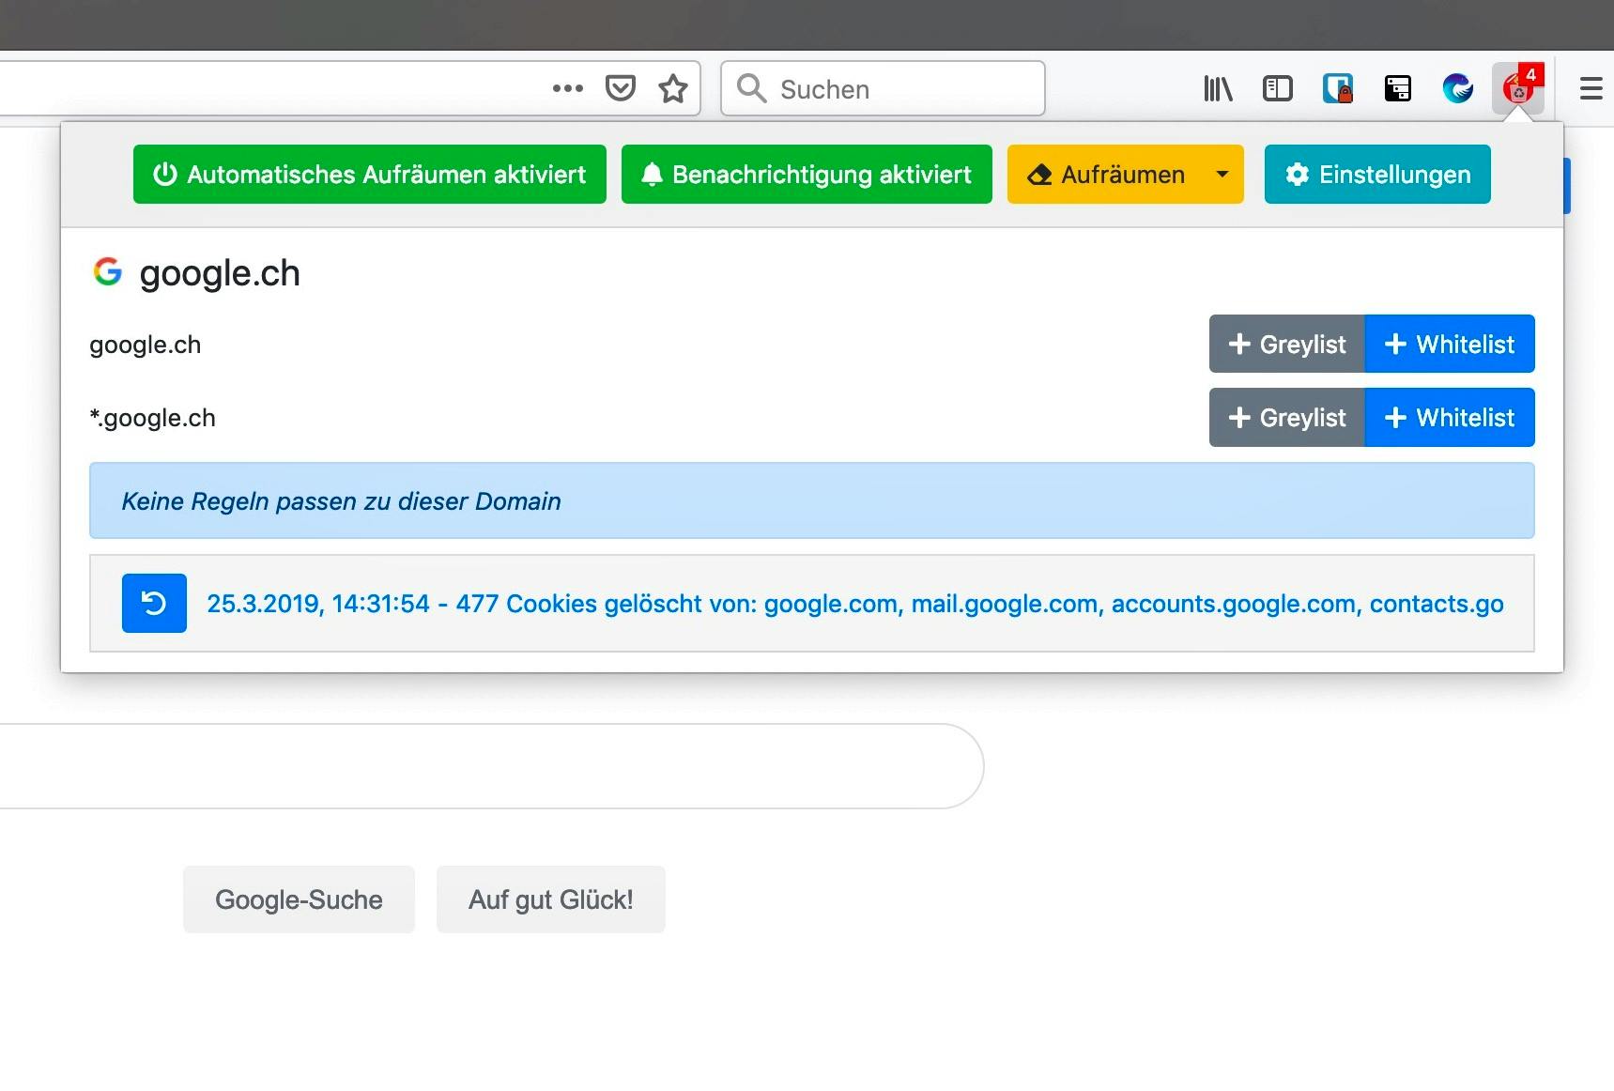Click the google.ch domain row label
1614x1091 pixels.
point(145,345)
